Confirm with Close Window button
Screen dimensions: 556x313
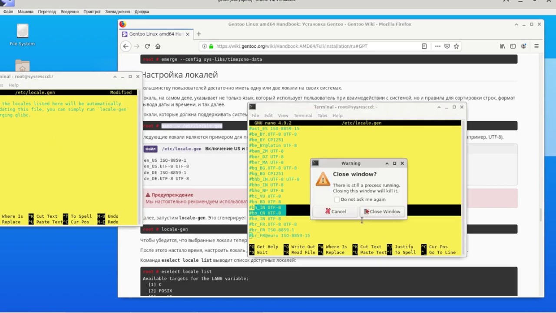[x=382, y=212]
